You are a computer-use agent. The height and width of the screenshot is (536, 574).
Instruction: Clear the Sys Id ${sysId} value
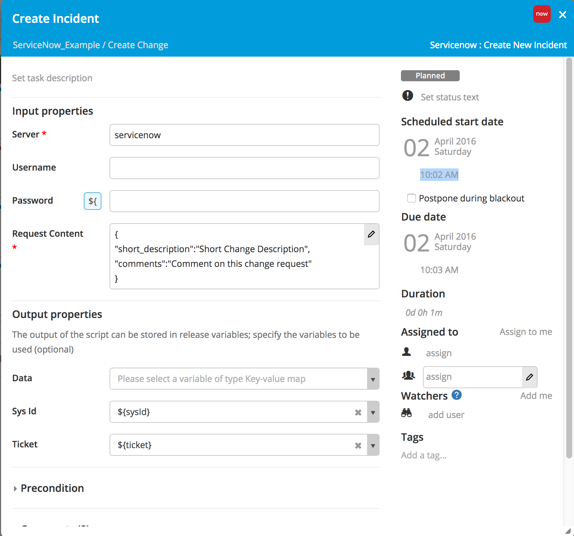tap(358, 412)
